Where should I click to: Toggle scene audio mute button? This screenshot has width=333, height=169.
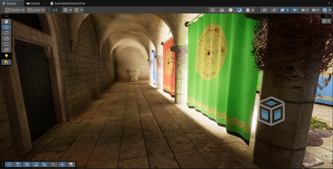274,10
